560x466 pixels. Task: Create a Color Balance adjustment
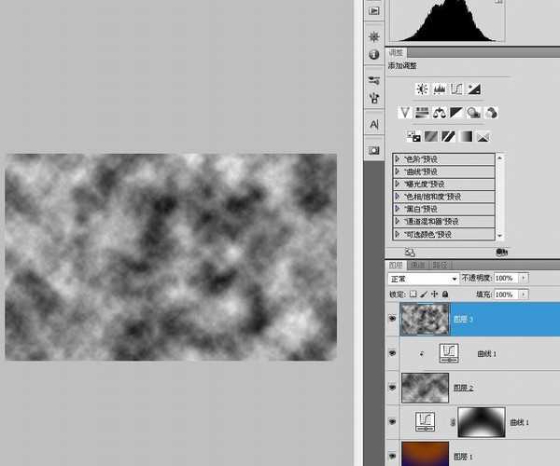point(440,113)
